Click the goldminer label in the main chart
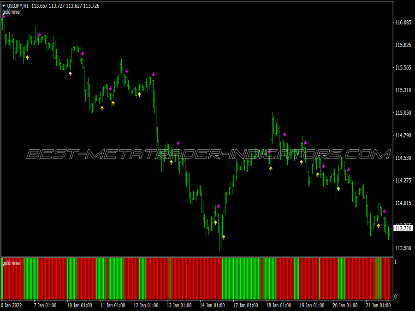The width and height of the screenshot is (415, 311). [x=12, y=12]
